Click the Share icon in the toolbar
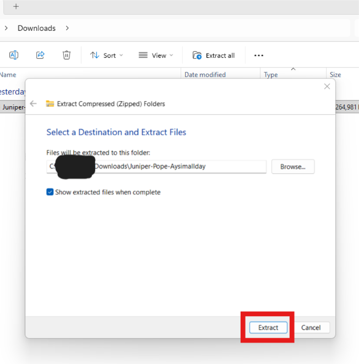The image size is (359, 364). 40,55
